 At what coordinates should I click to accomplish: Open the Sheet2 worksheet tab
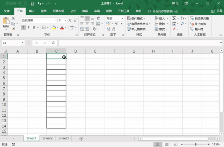48,138
